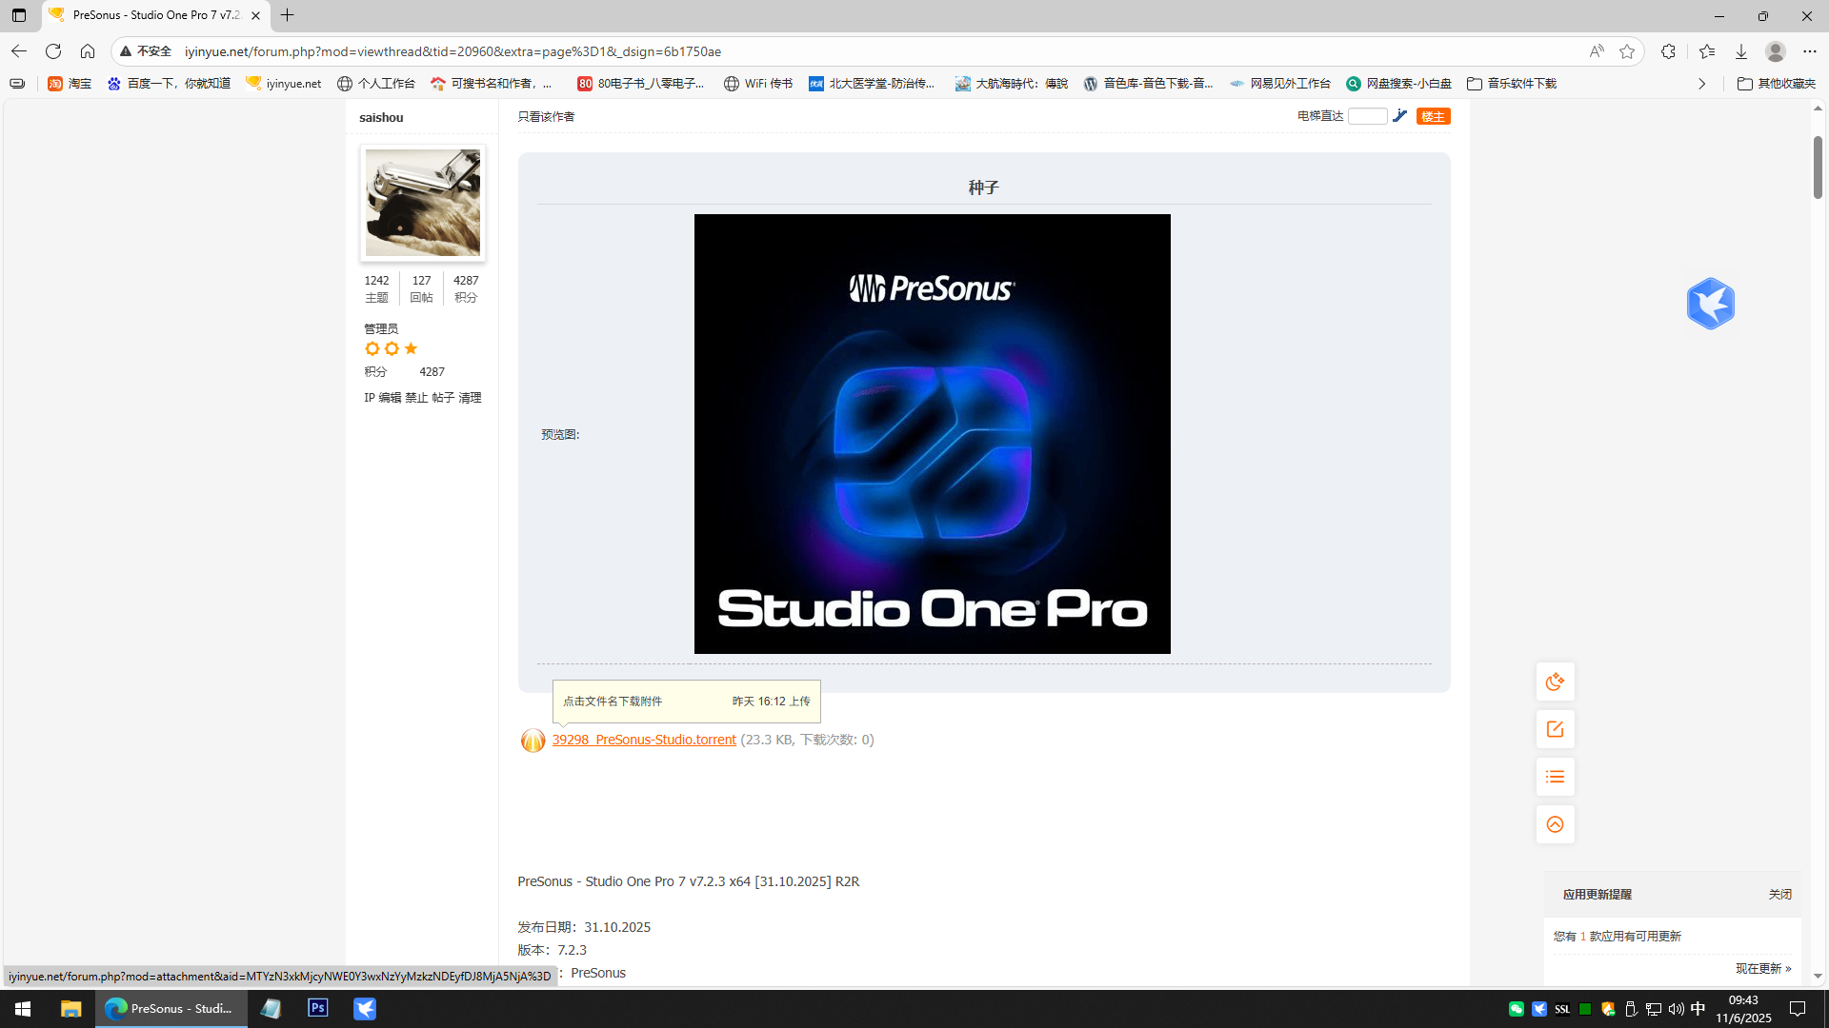Download 39298_PreSonus-Studio.torrent attachment link

click(644, 740)
